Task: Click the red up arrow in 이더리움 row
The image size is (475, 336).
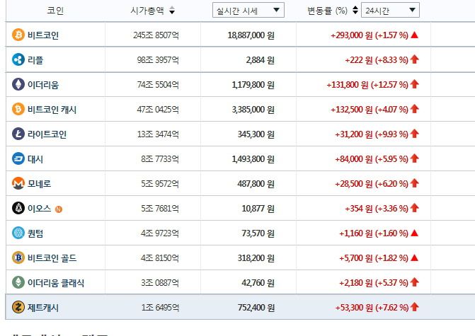Action: [x=414, y=84]
